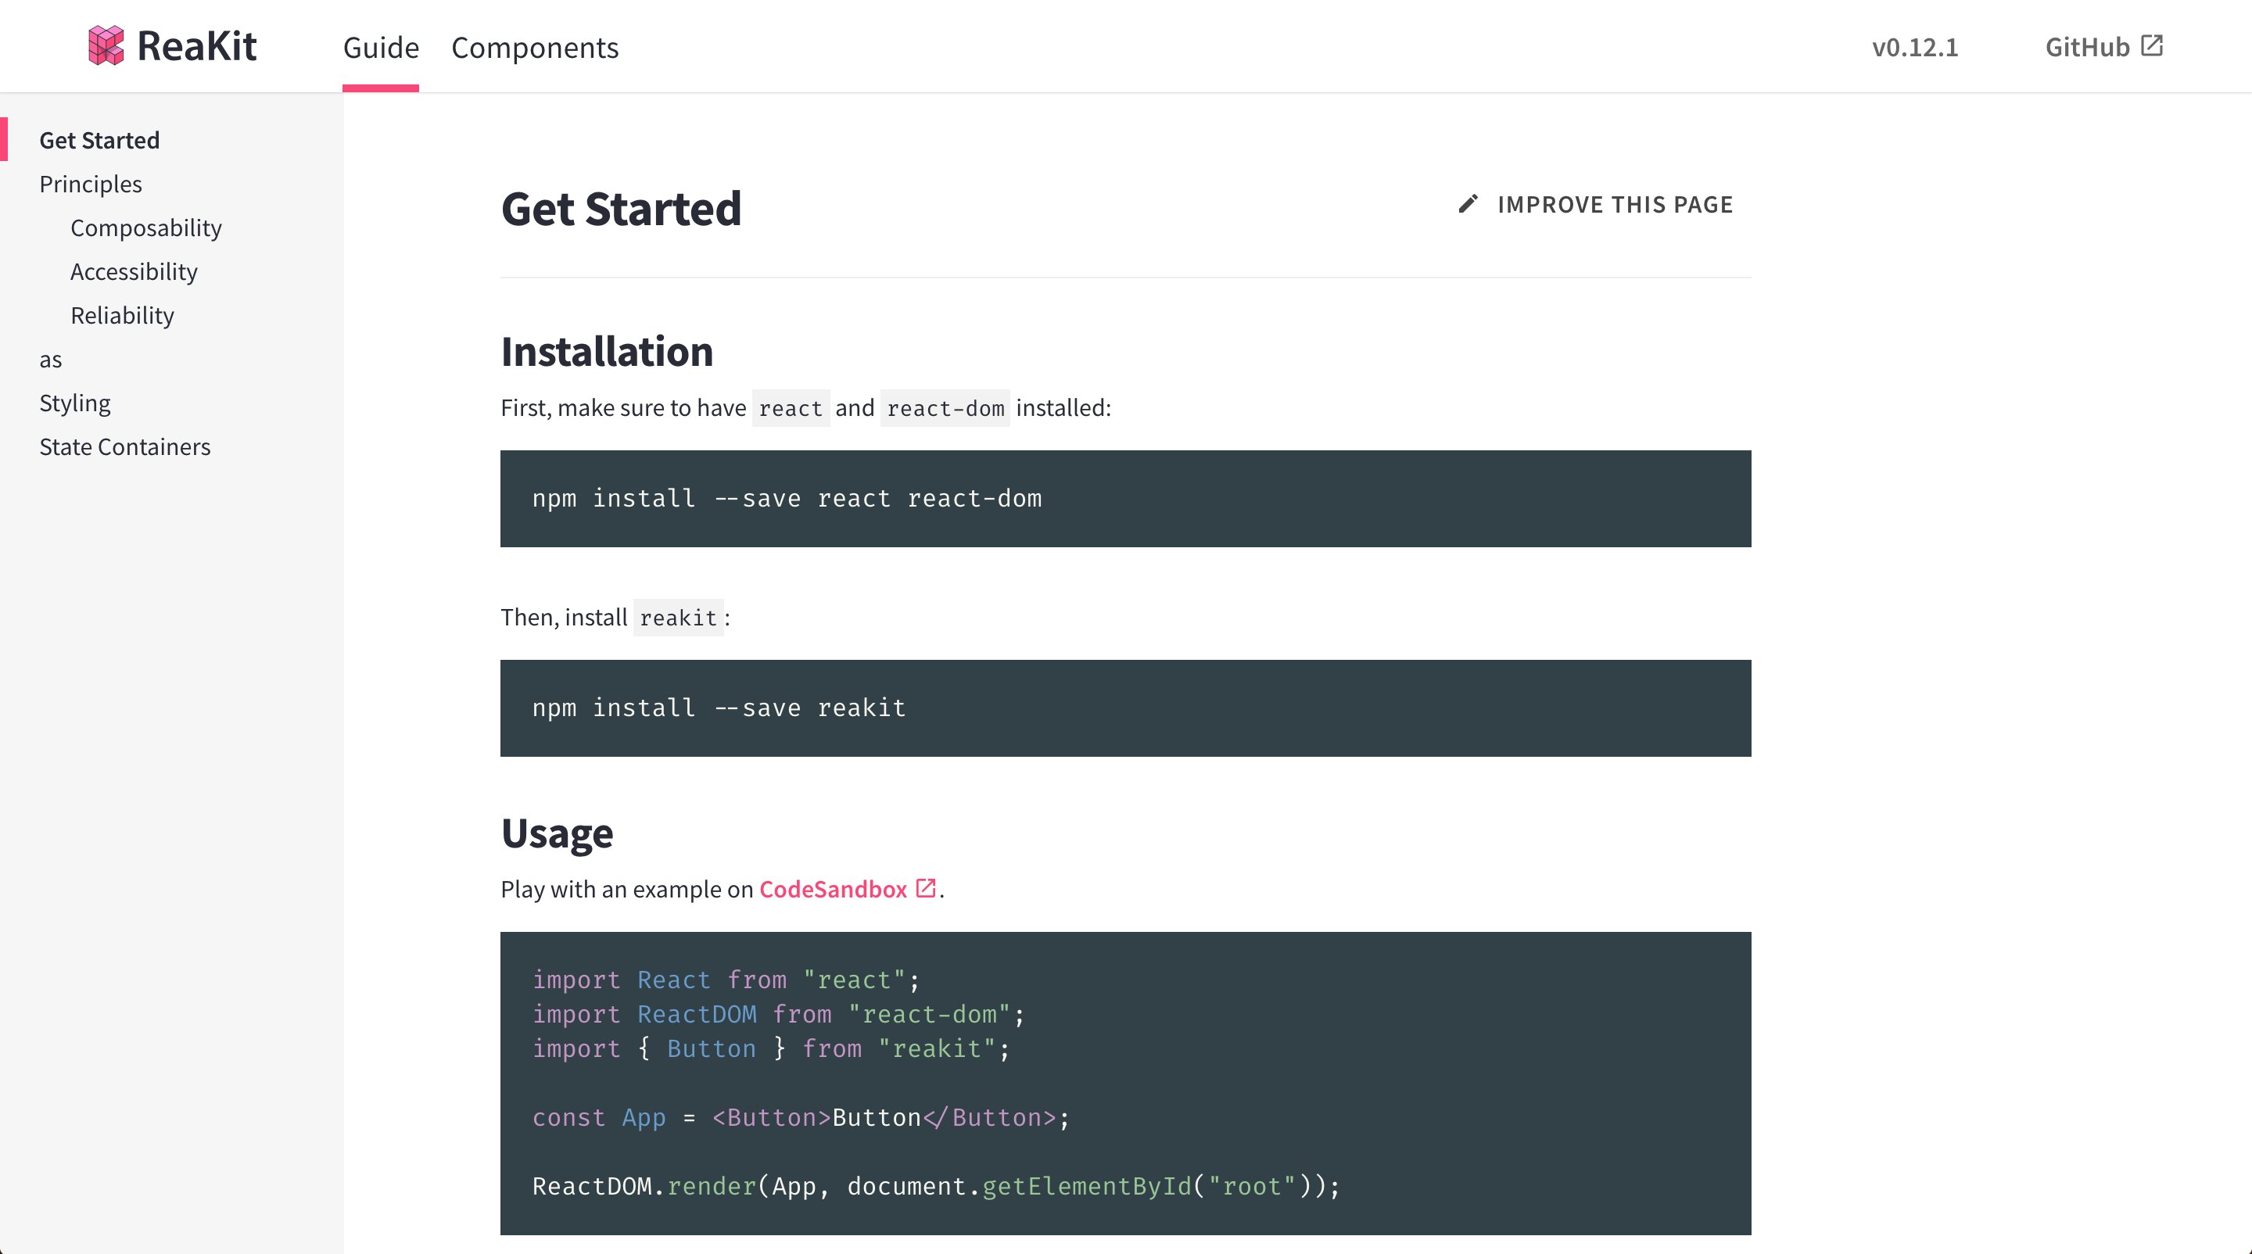Click the v0.12.1 version label
The image size is (2252, 1254).
(x=1914, y=47)
